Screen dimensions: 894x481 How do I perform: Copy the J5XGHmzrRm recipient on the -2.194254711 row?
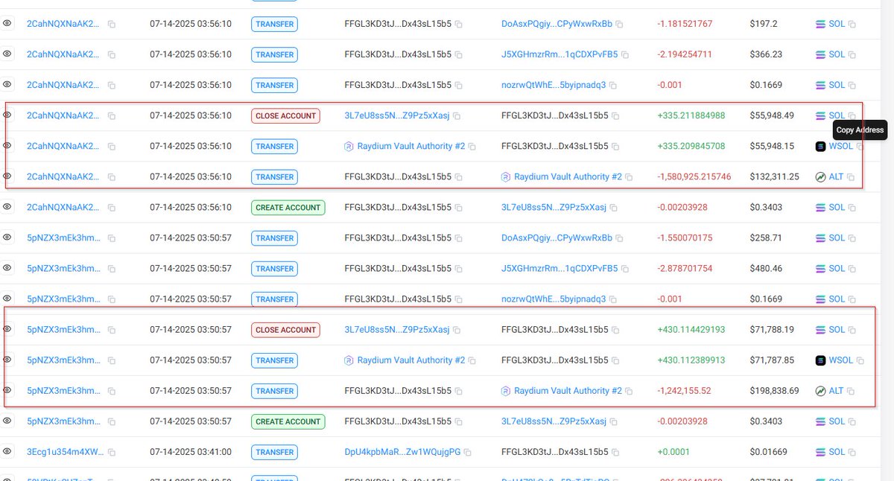(x=625, y=55)
